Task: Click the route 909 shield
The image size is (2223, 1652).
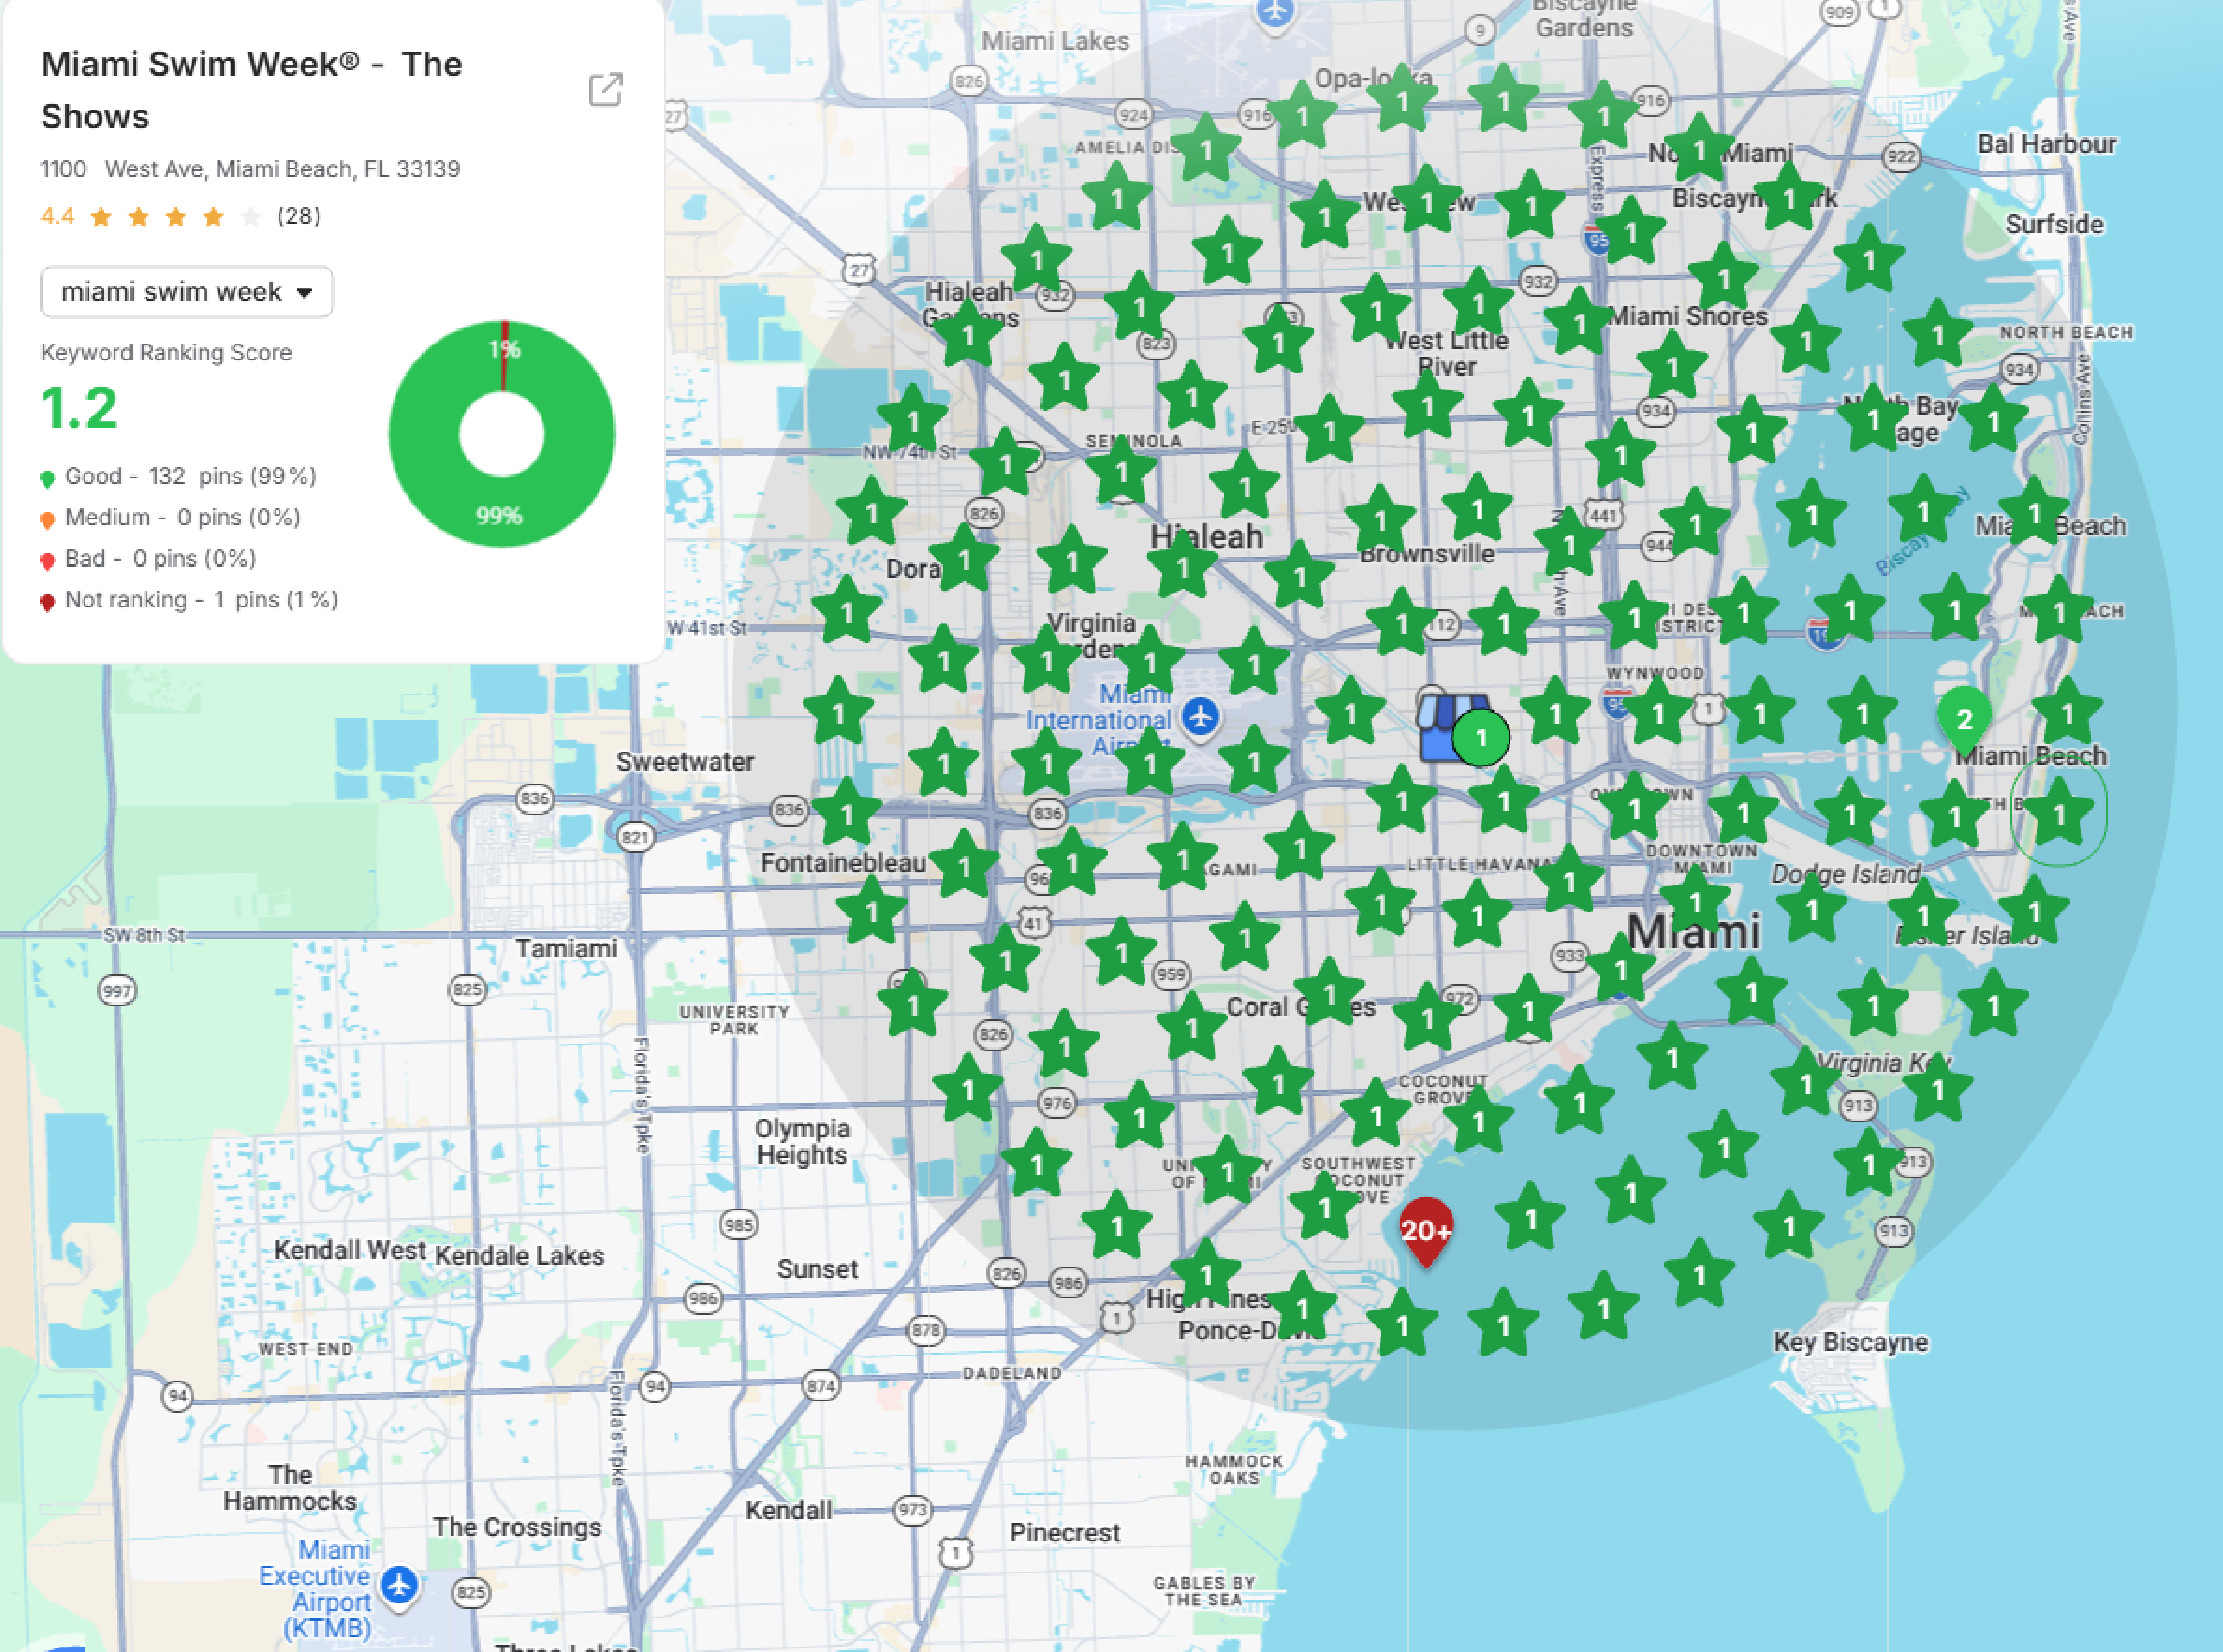Action: click(x=1839, y=12)
